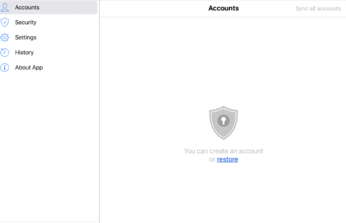Click the word "or" before restore

212,159
